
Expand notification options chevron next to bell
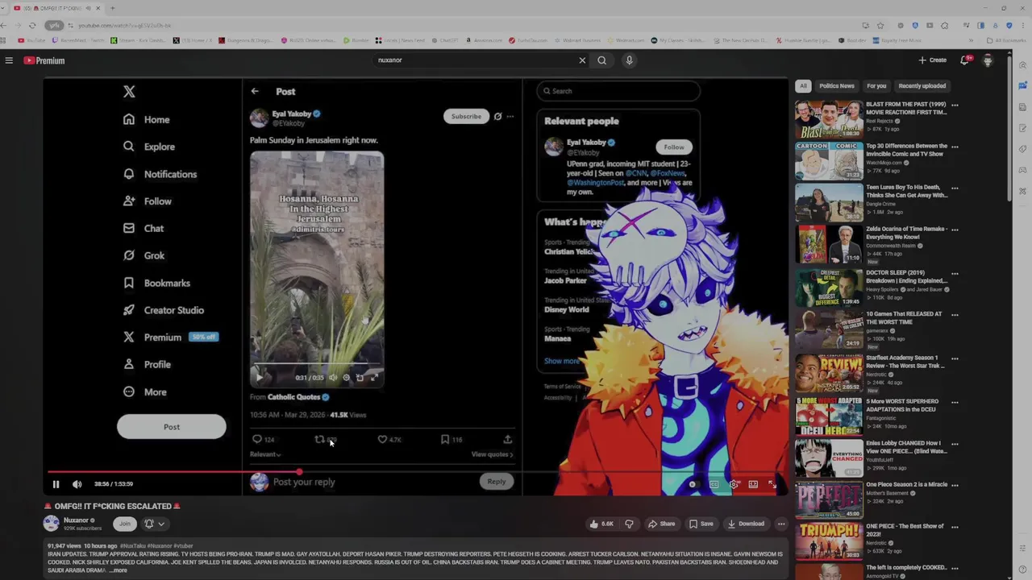coord(161,524)
